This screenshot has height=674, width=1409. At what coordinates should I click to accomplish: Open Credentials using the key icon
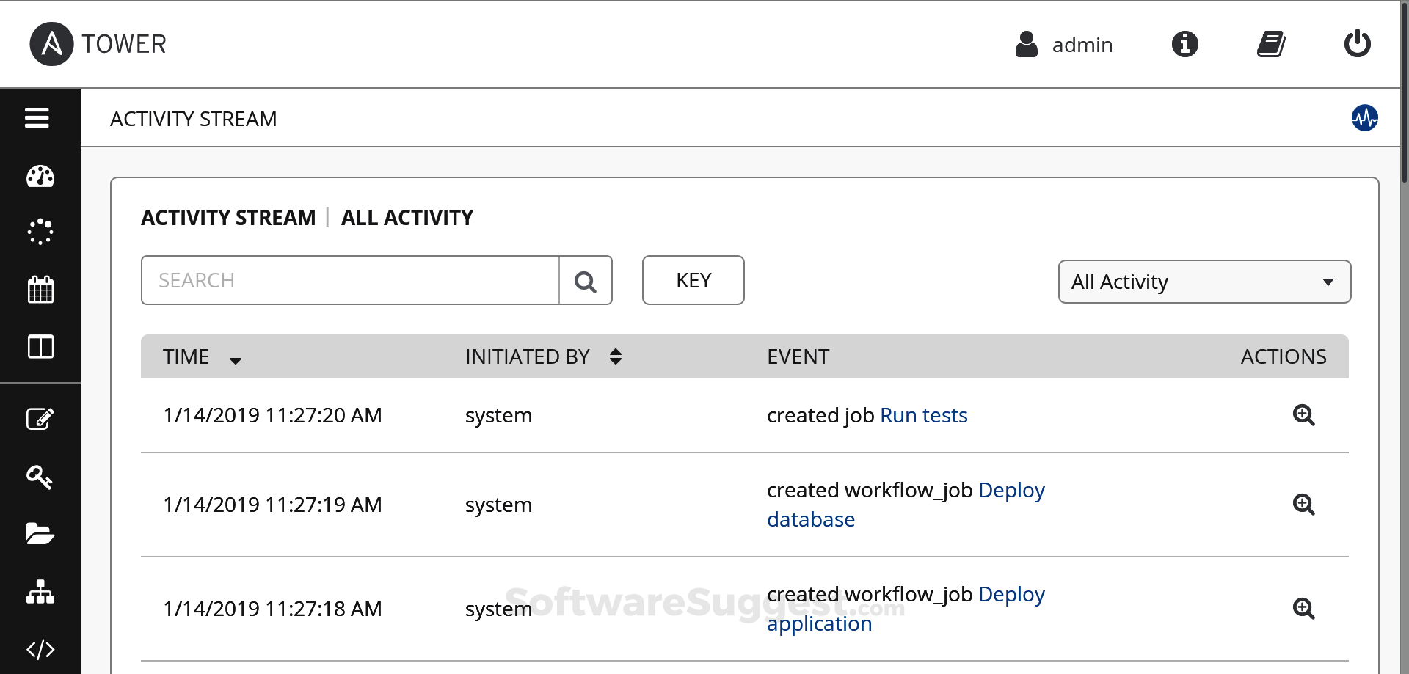coord(40,477)
